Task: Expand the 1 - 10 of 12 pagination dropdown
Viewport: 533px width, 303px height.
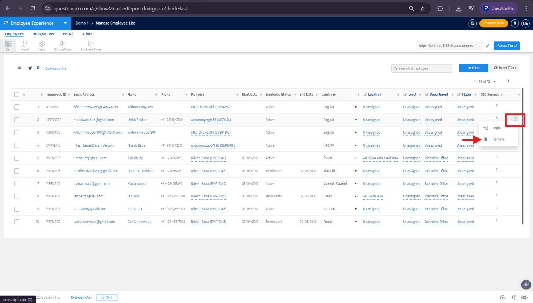Action: (x=494, y=81)
